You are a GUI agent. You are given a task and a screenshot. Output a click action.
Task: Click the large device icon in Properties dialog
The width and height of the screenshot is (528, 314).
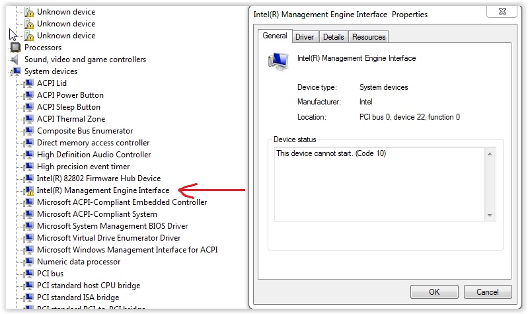278,61
